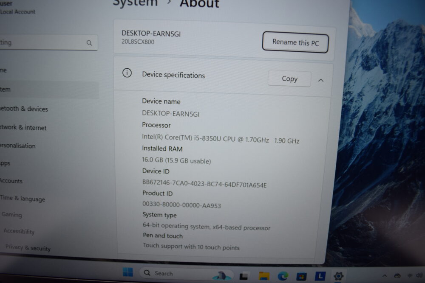Viewport: 425px width, 283px height.
Task: Select the product ID 00330-80000-00000-AA953
Action: coord(181,205)
